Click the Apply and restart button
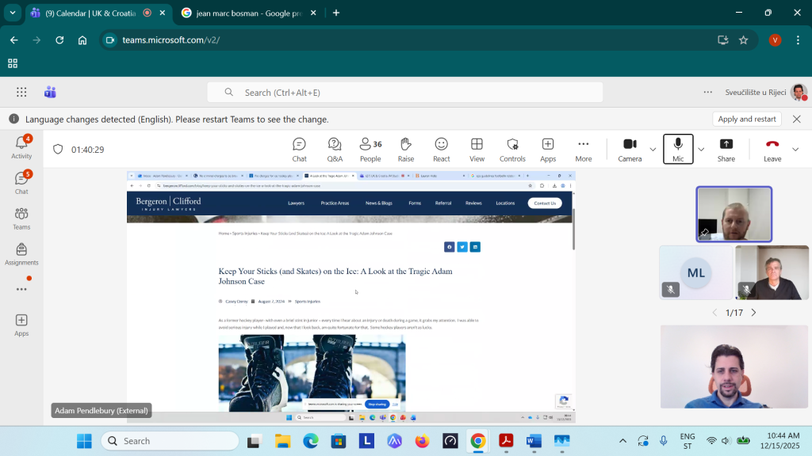 (746, 119)
